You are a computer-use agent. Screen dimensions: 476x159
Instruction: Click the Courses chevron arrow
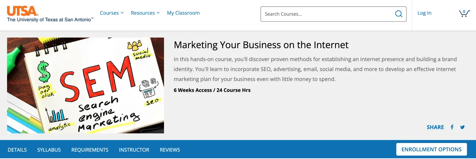(122, 13)
